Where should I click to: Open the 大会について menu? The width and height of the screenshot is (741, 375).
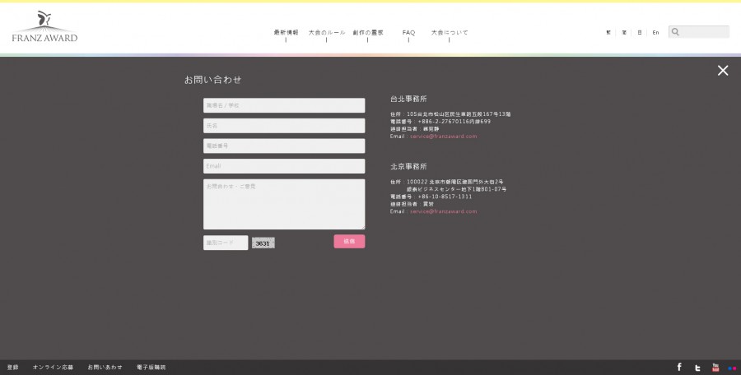point(450,33)
